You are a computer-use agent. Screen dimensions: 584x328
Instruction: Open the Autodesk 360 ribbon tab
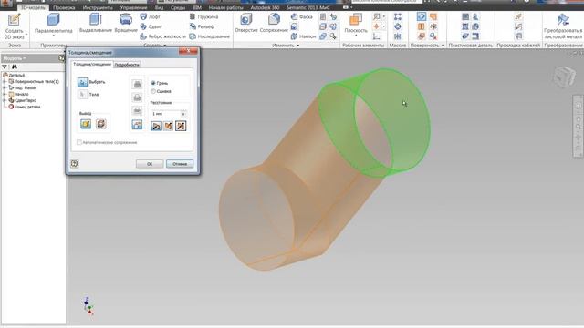(266, 7)
